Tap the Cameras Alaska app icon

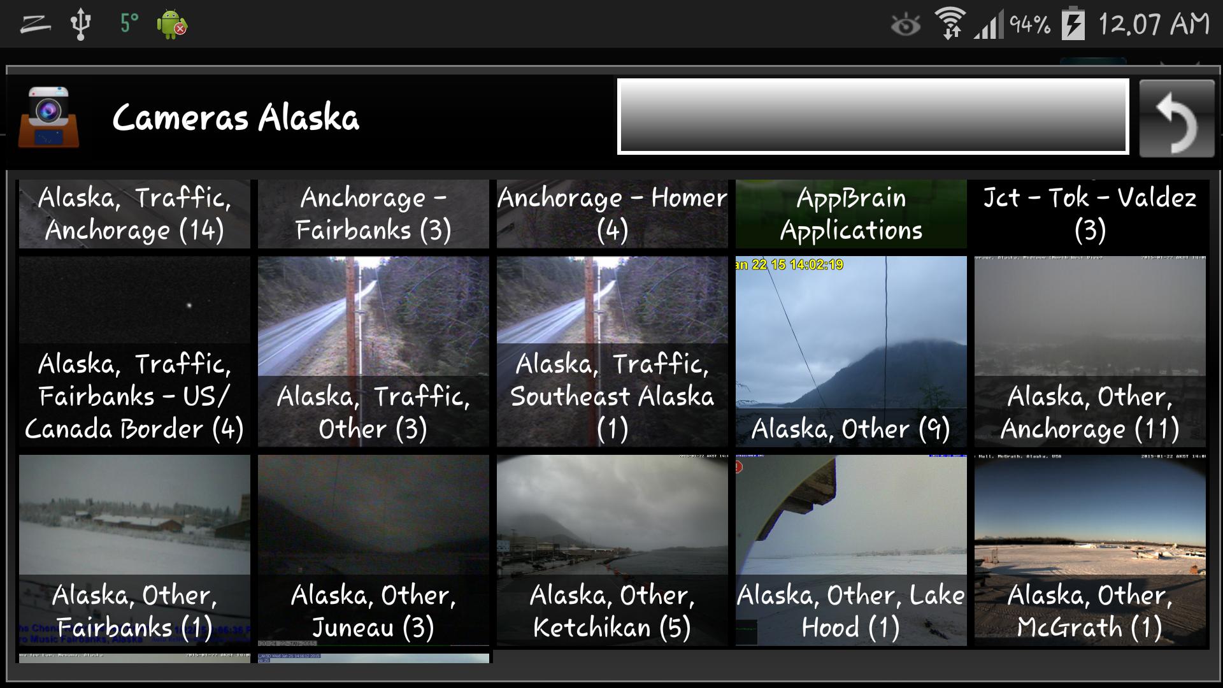(x=49, y=118)
